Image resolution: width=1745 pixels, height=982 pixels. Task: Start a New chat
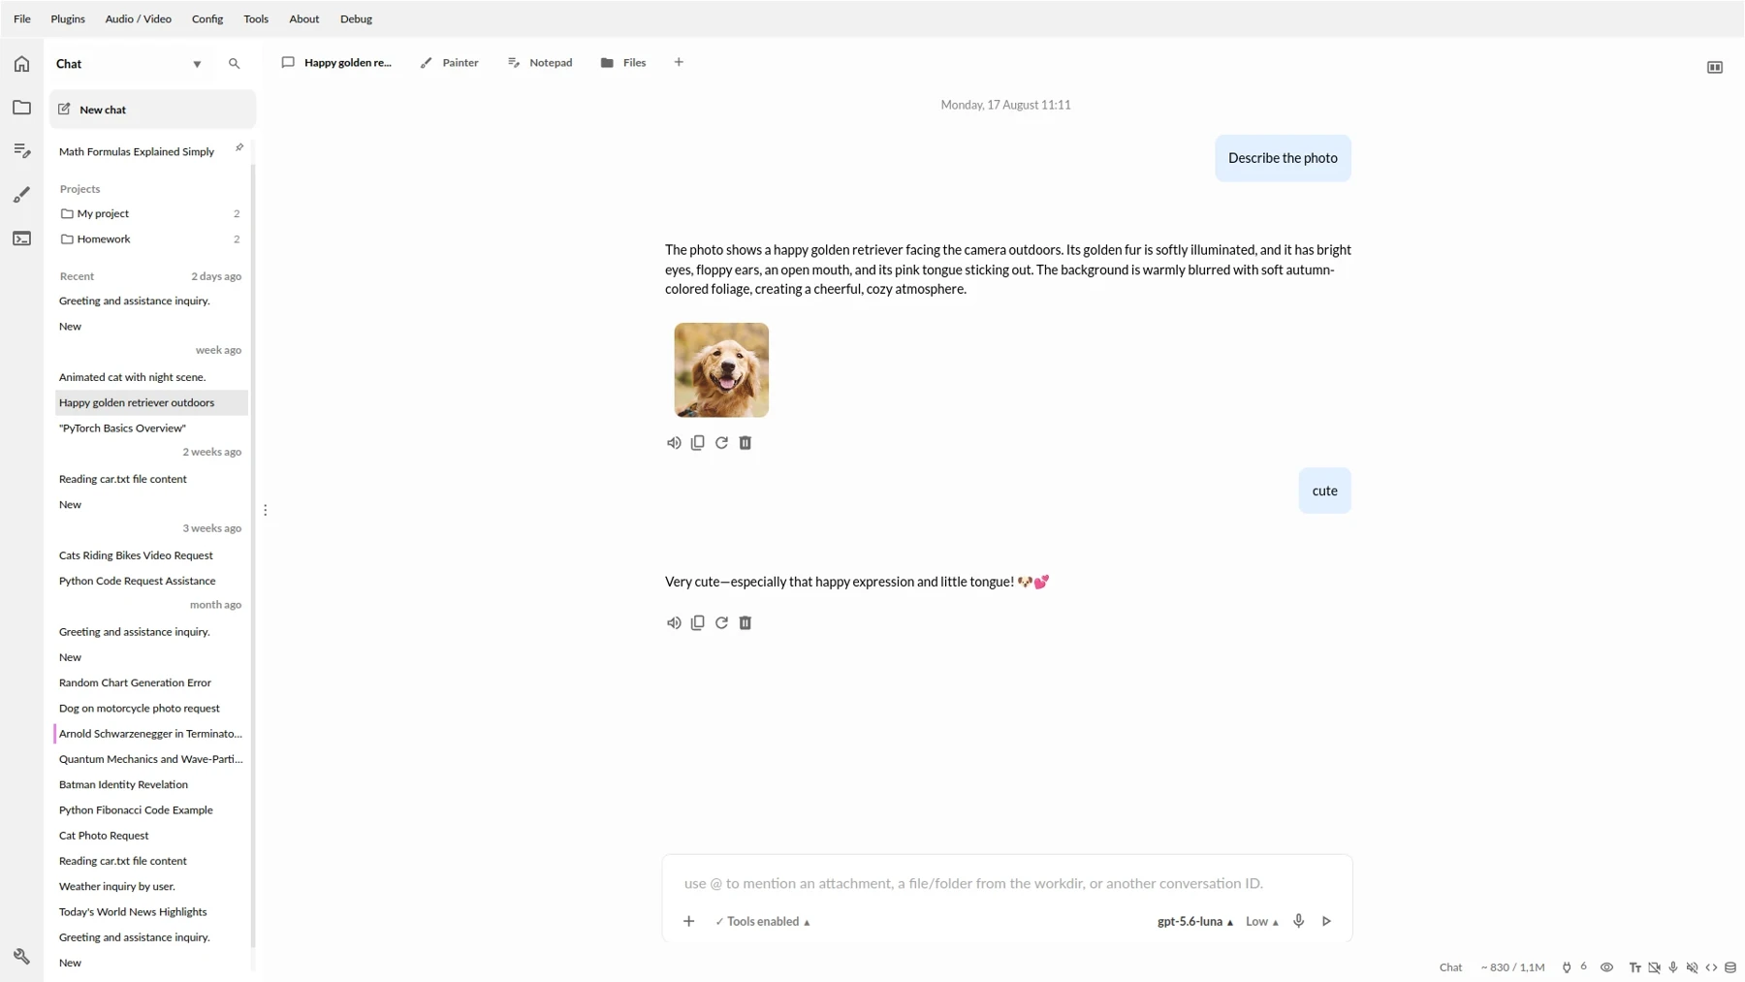(x=152, y=110)
